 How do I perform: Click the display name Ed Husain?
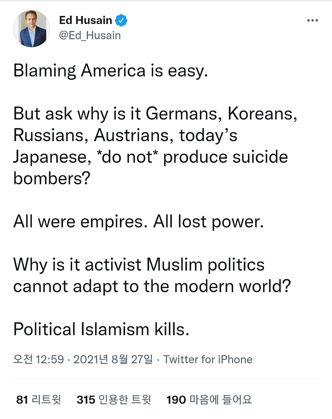point(86,20)
